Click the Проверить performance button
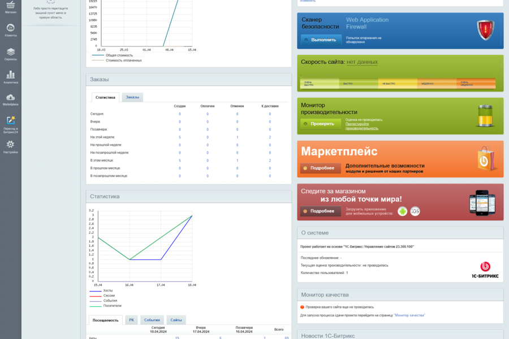The height and width of the screenshot is (339, 509). point(321,124)
